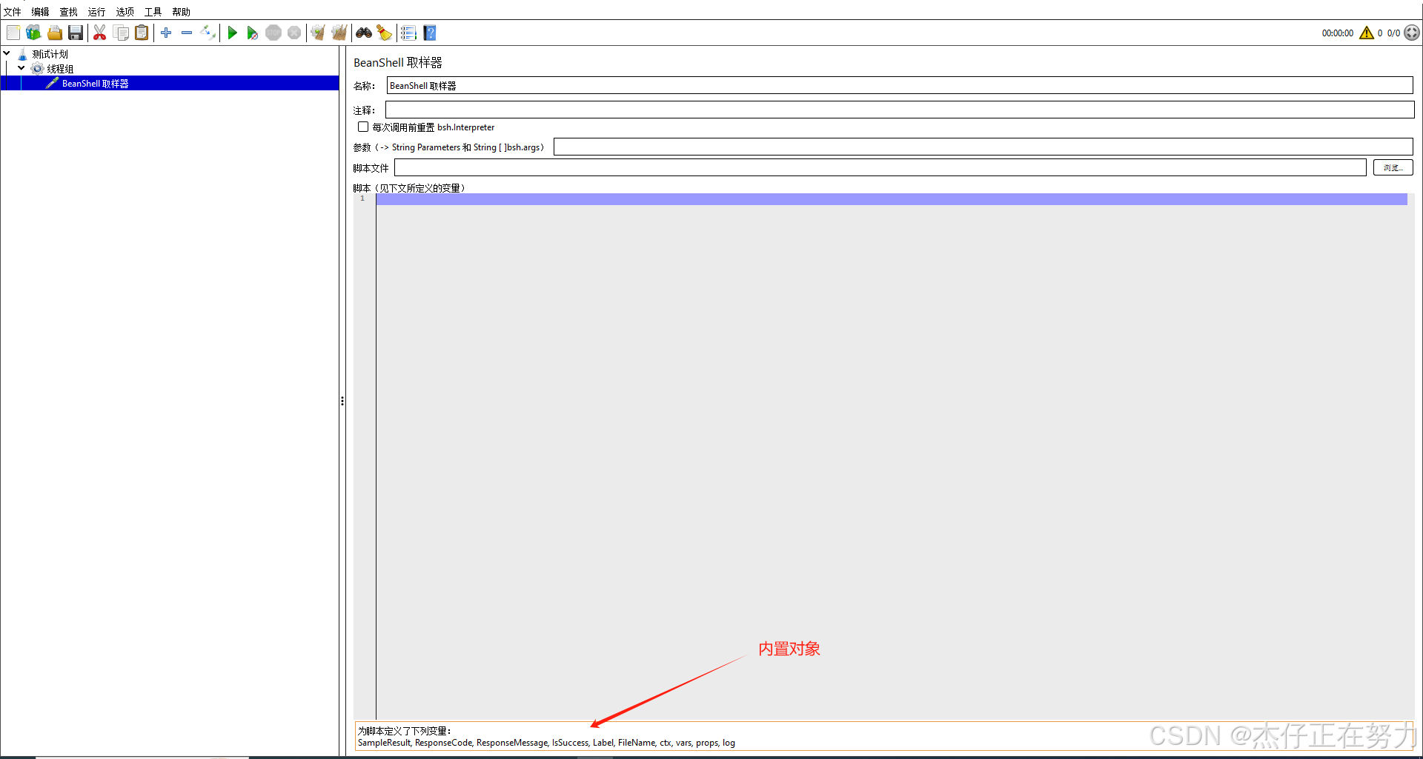The height and width of the screenshot is (759, 1423).
Task: Select 测试计划 in the tree
Action: coord(50,54)
